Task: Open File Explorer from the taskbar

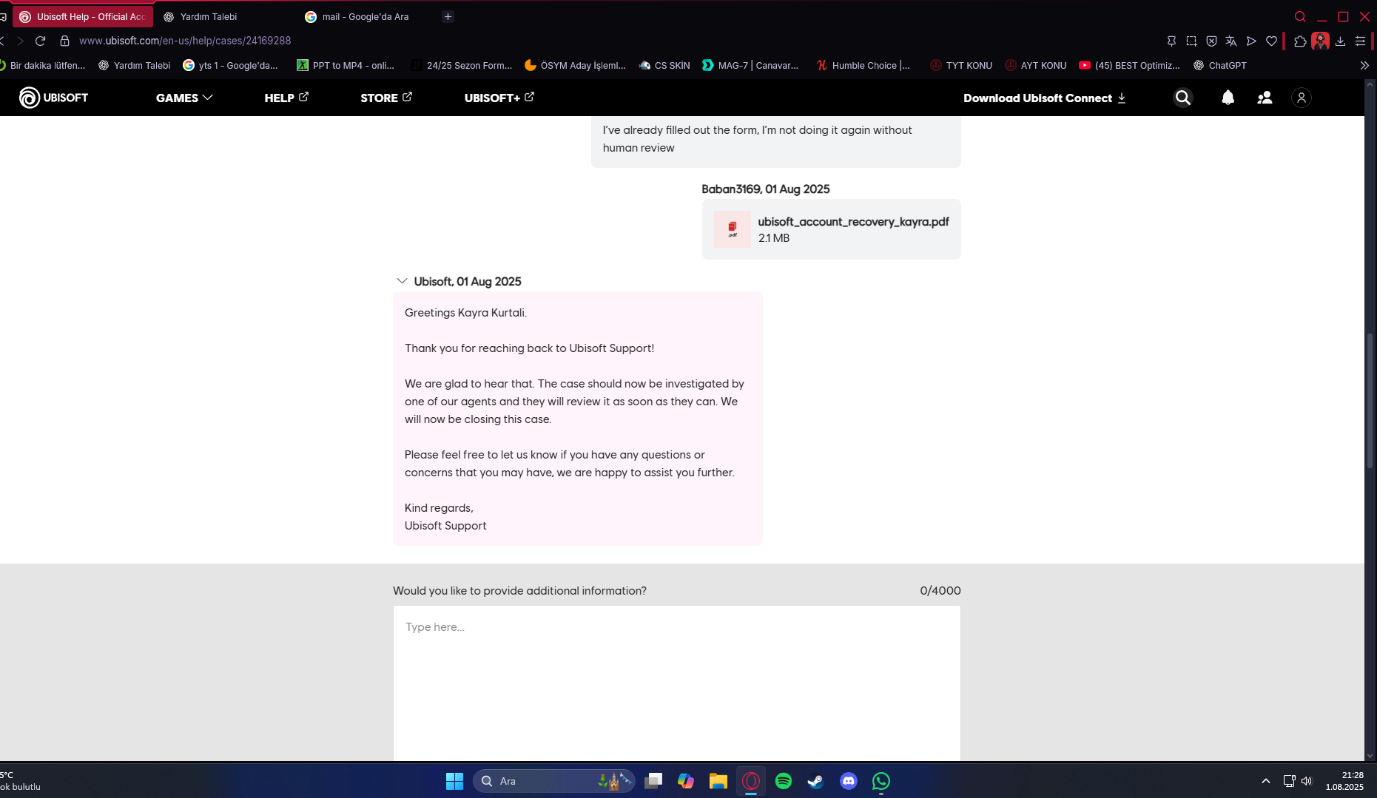Action: [718, 781]
